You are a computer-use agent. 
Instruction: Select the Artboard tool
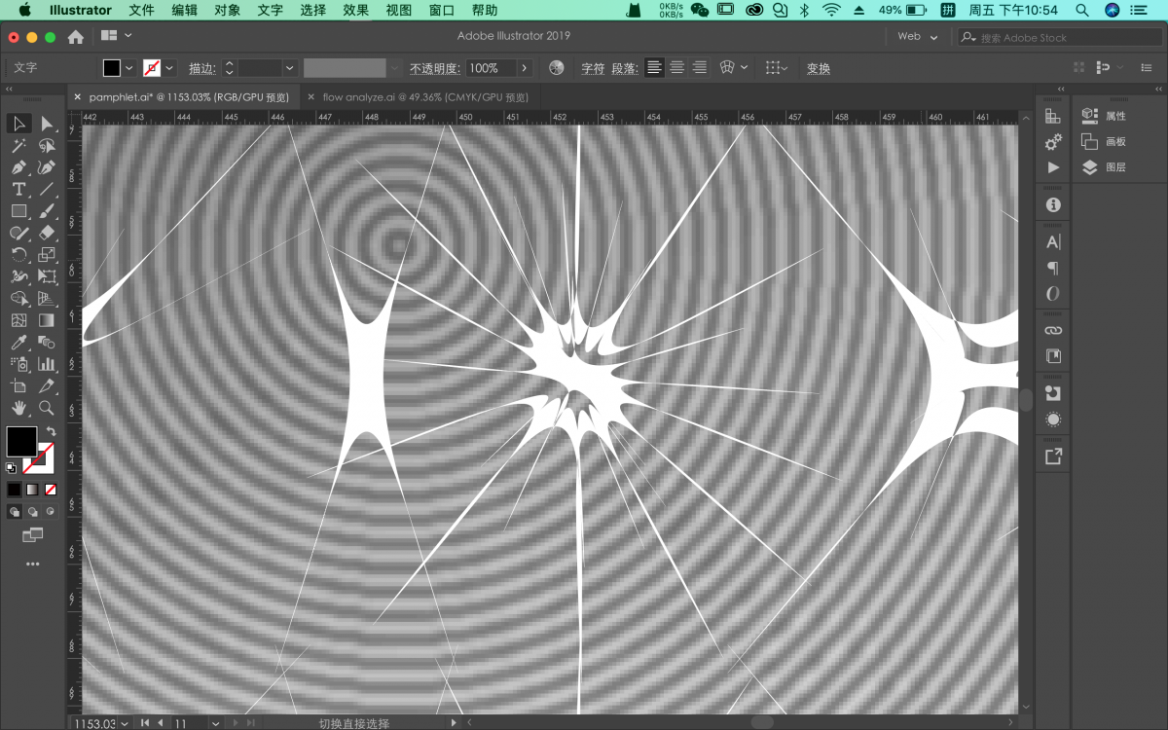pos(18,386)
